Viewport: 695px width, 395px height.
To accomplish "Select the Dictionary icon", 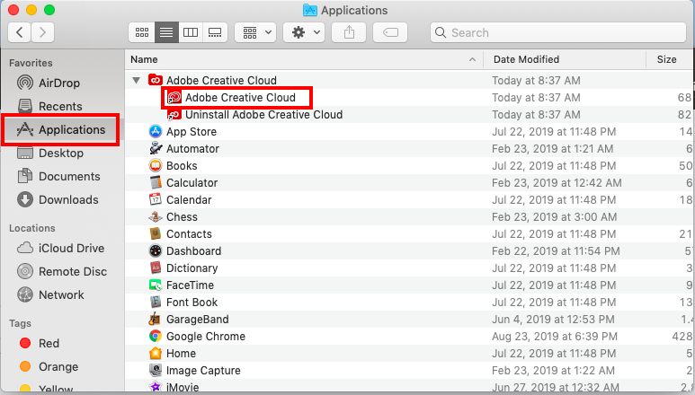I will click(x=156, y=268).
